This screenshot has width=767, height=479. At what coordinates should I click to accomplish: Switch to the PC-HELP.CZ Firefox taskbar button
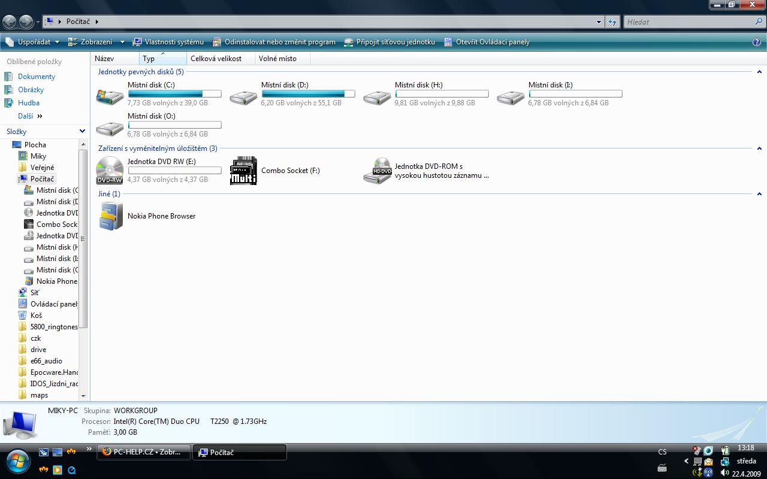[x=144, y=452]
